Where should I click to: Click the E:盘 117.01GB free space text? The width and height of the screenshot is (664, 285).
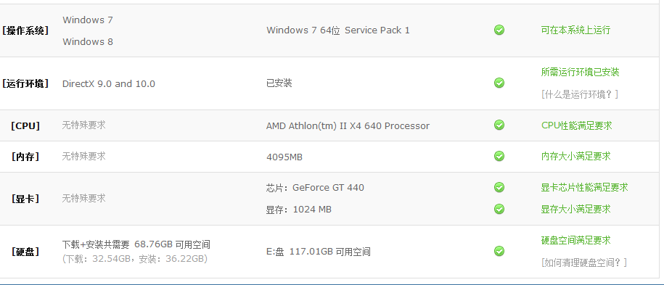[318, 252]
